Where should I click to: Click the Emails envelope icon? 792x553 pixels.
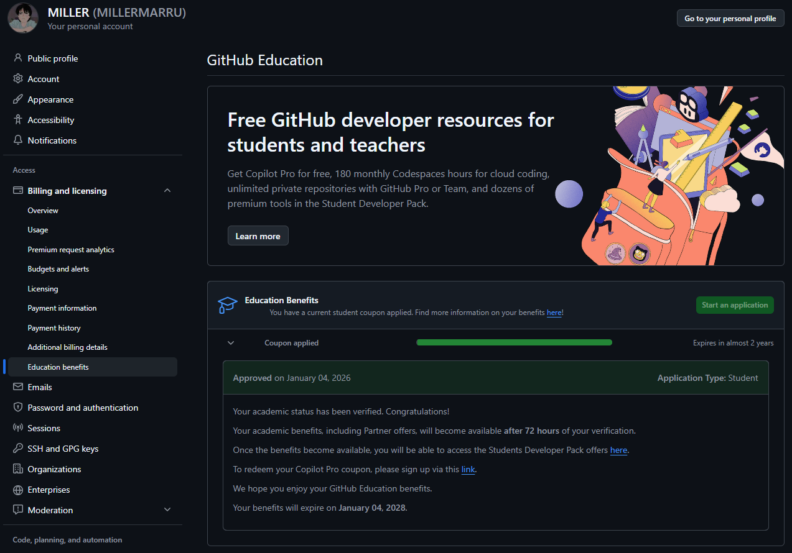tap(18, 387)
